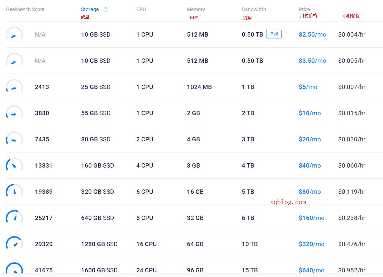Open the $80/mo plan link
383x277 pixels.
[x=310, y=192]
